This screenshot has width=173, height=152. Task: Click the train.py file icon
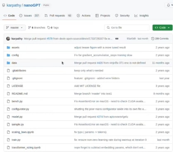(x=8, y=140)
